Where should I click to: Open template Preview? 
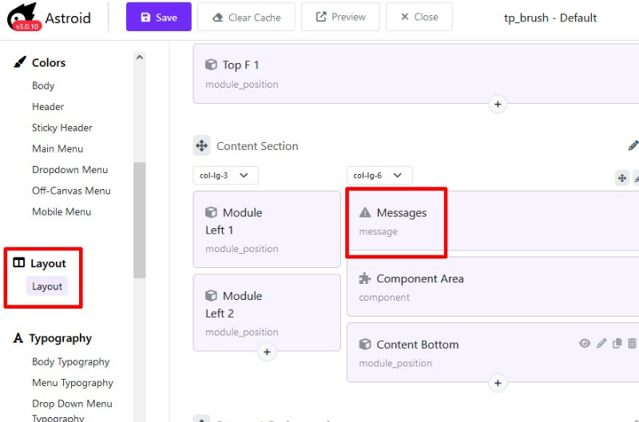click(340, 17)
